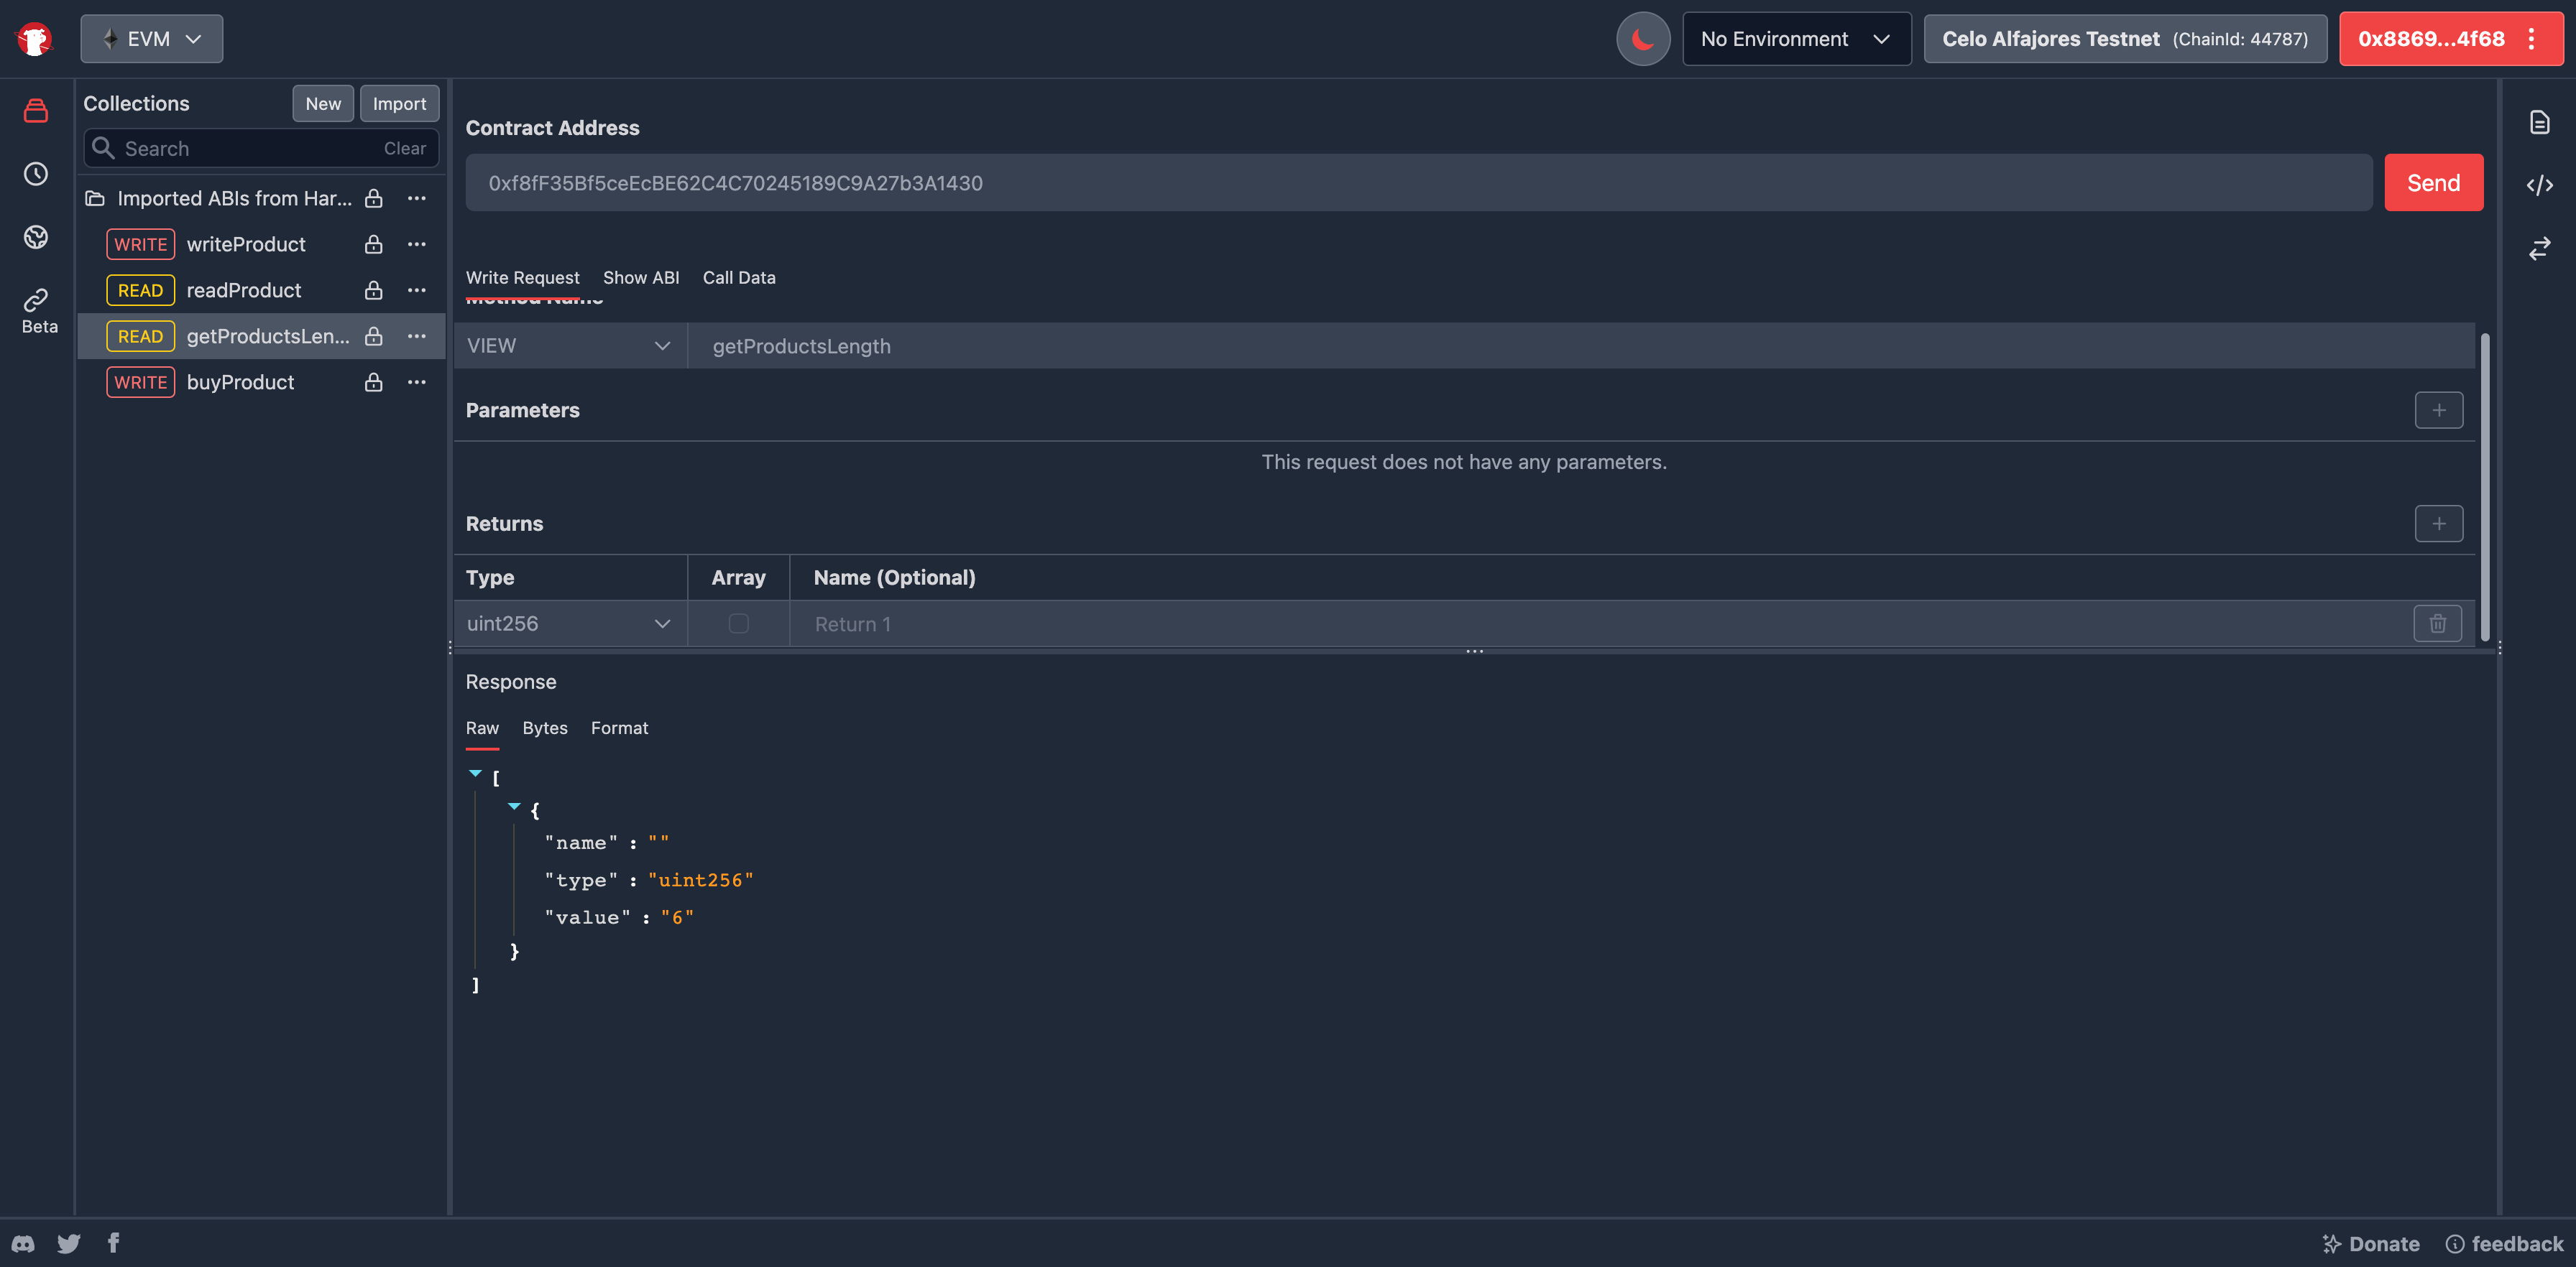Click the code snippet icon on right panel
2576x1267 pixels.
(2539, 185)
